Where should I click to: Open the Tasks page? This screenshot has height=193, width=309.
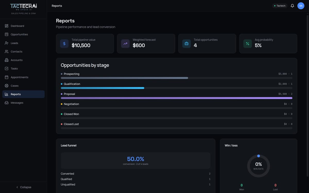[x=23, y=68]
